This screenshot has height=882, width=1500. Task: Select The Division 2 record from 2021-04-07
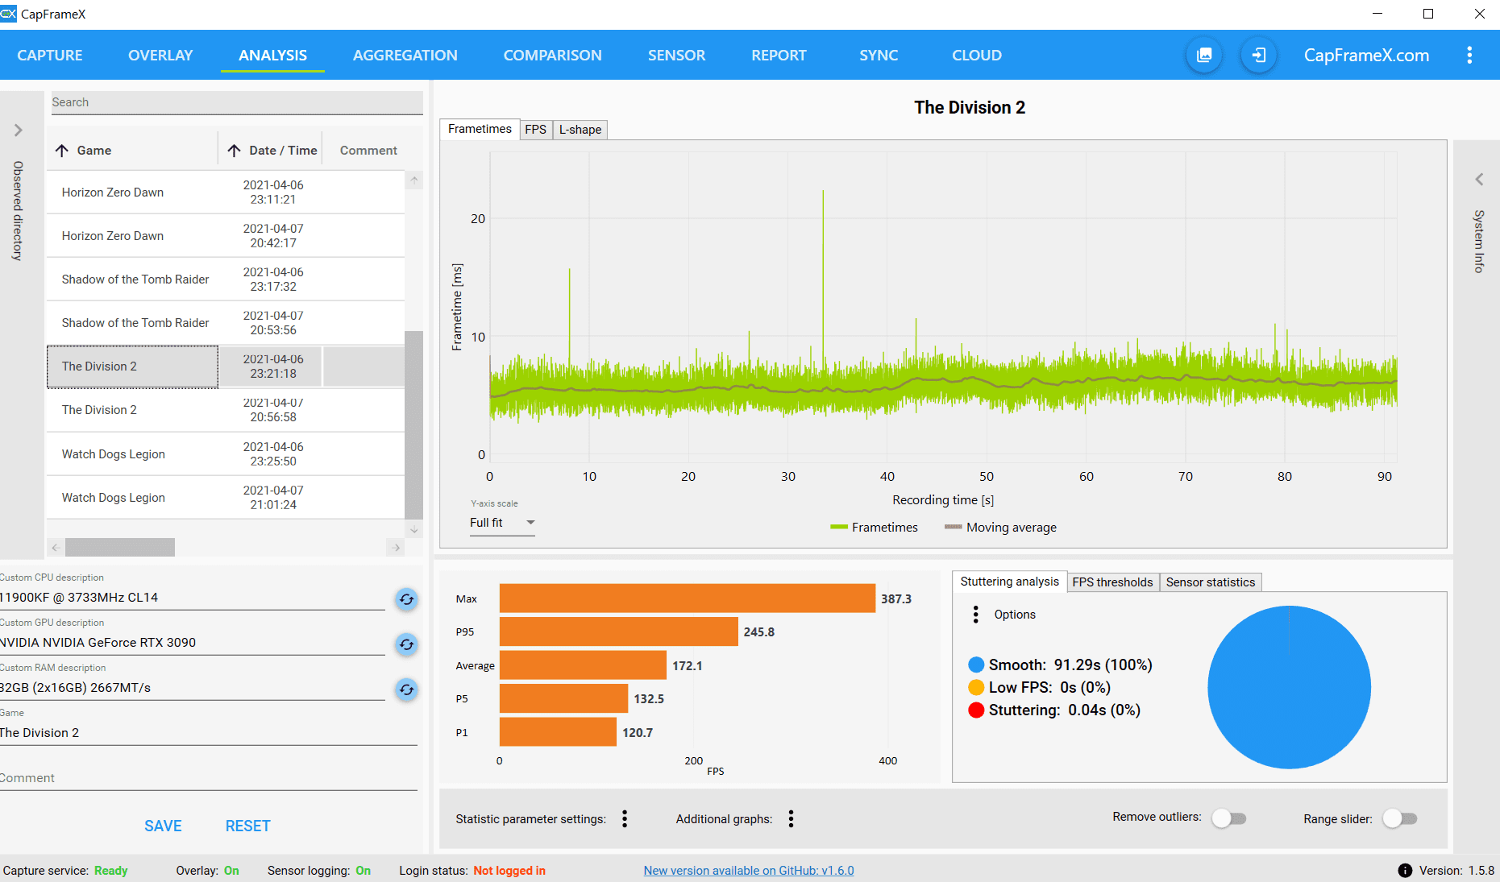[x=226, y=410]
